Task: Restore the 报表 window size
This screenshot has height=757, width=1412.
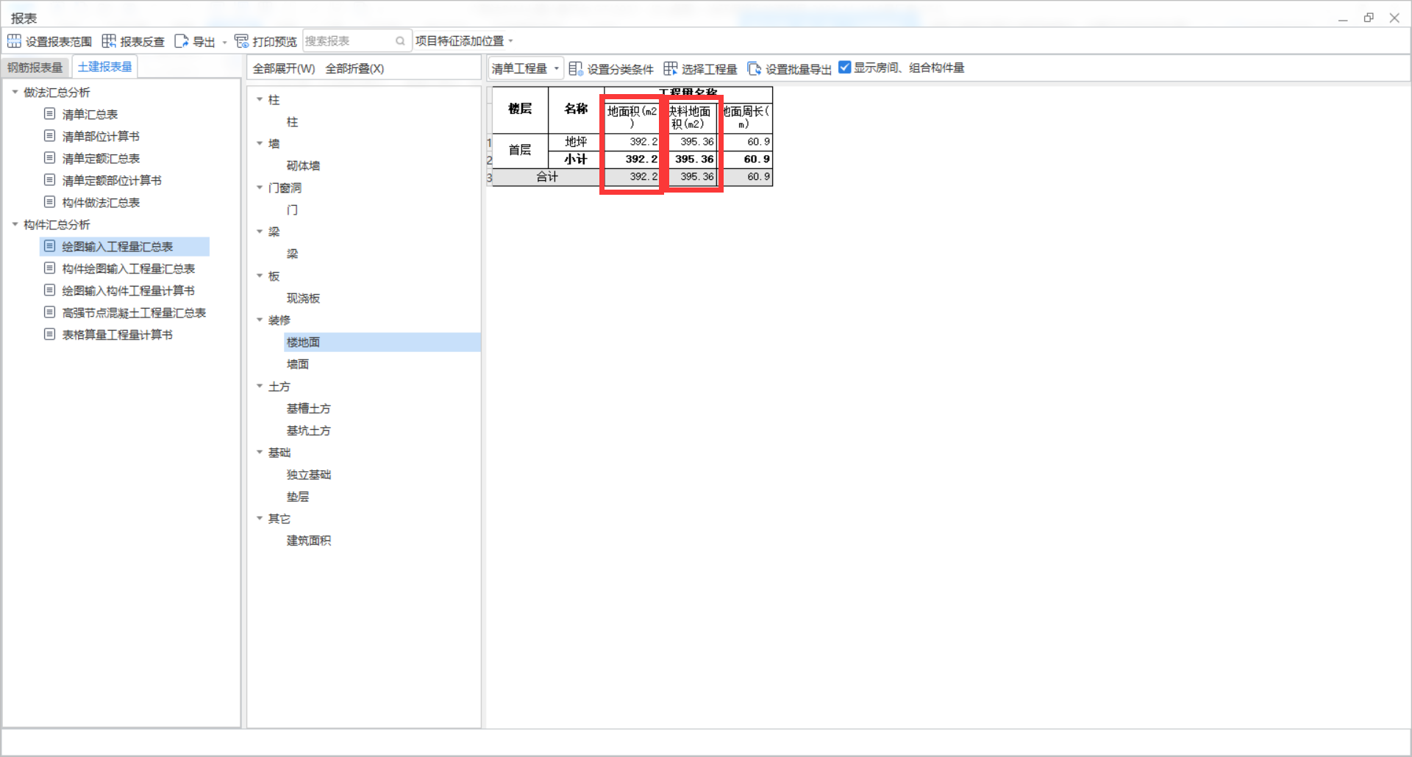Action: point(1369,18)
